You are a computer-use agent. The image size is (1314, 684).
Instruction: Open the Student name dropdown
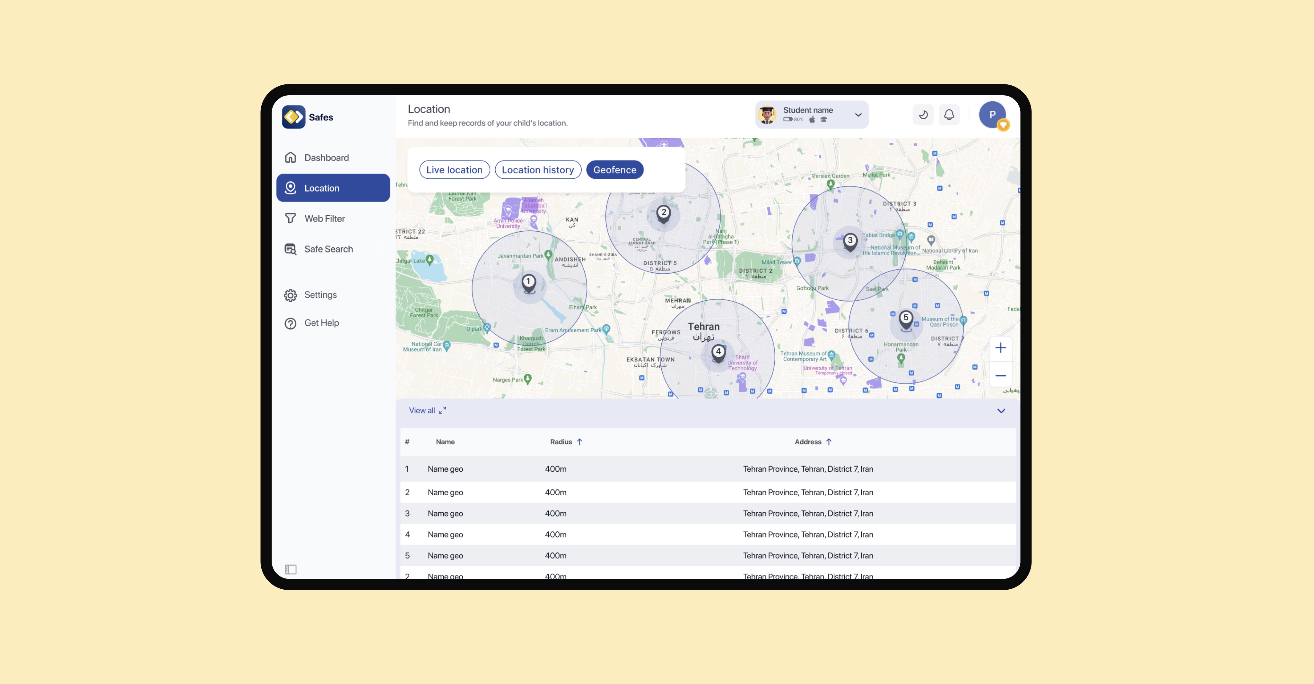point(812,115)
